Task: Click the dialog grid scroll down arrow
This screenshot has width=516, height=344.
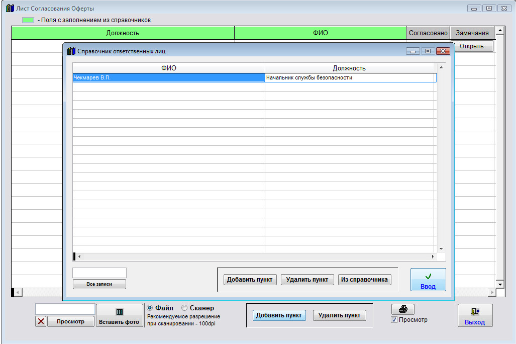Action: click(441, 249)
